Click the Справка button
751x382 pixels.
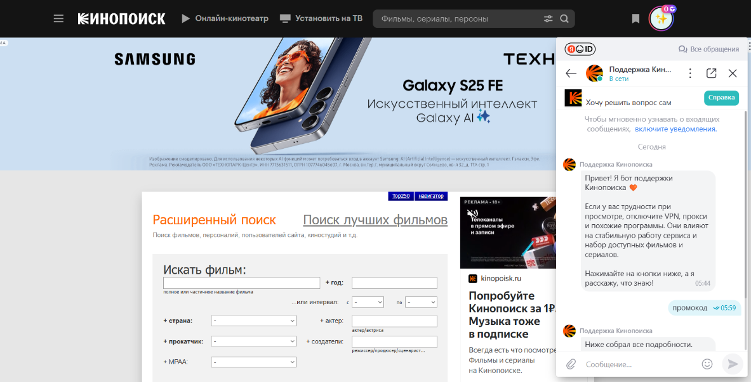tap(721, 98)
